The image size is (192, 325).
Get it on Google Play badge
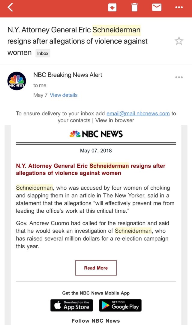coord(120,305)
